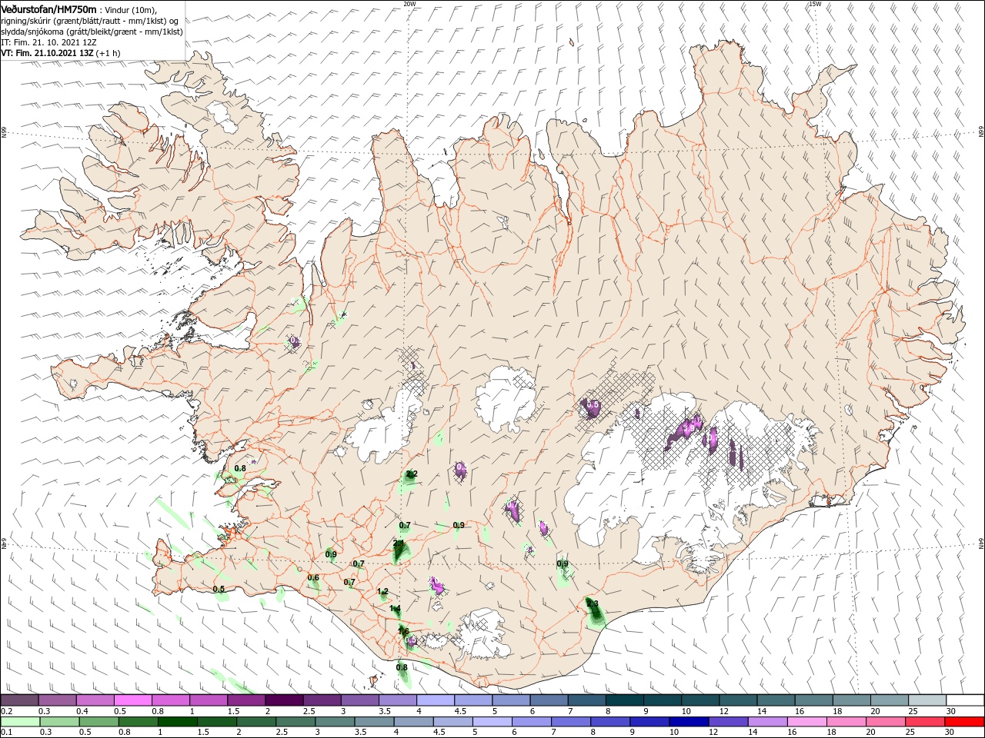Select the 3.5 blue-gray swatch in the rain scale
985x738 pixels.
point(374,722)
